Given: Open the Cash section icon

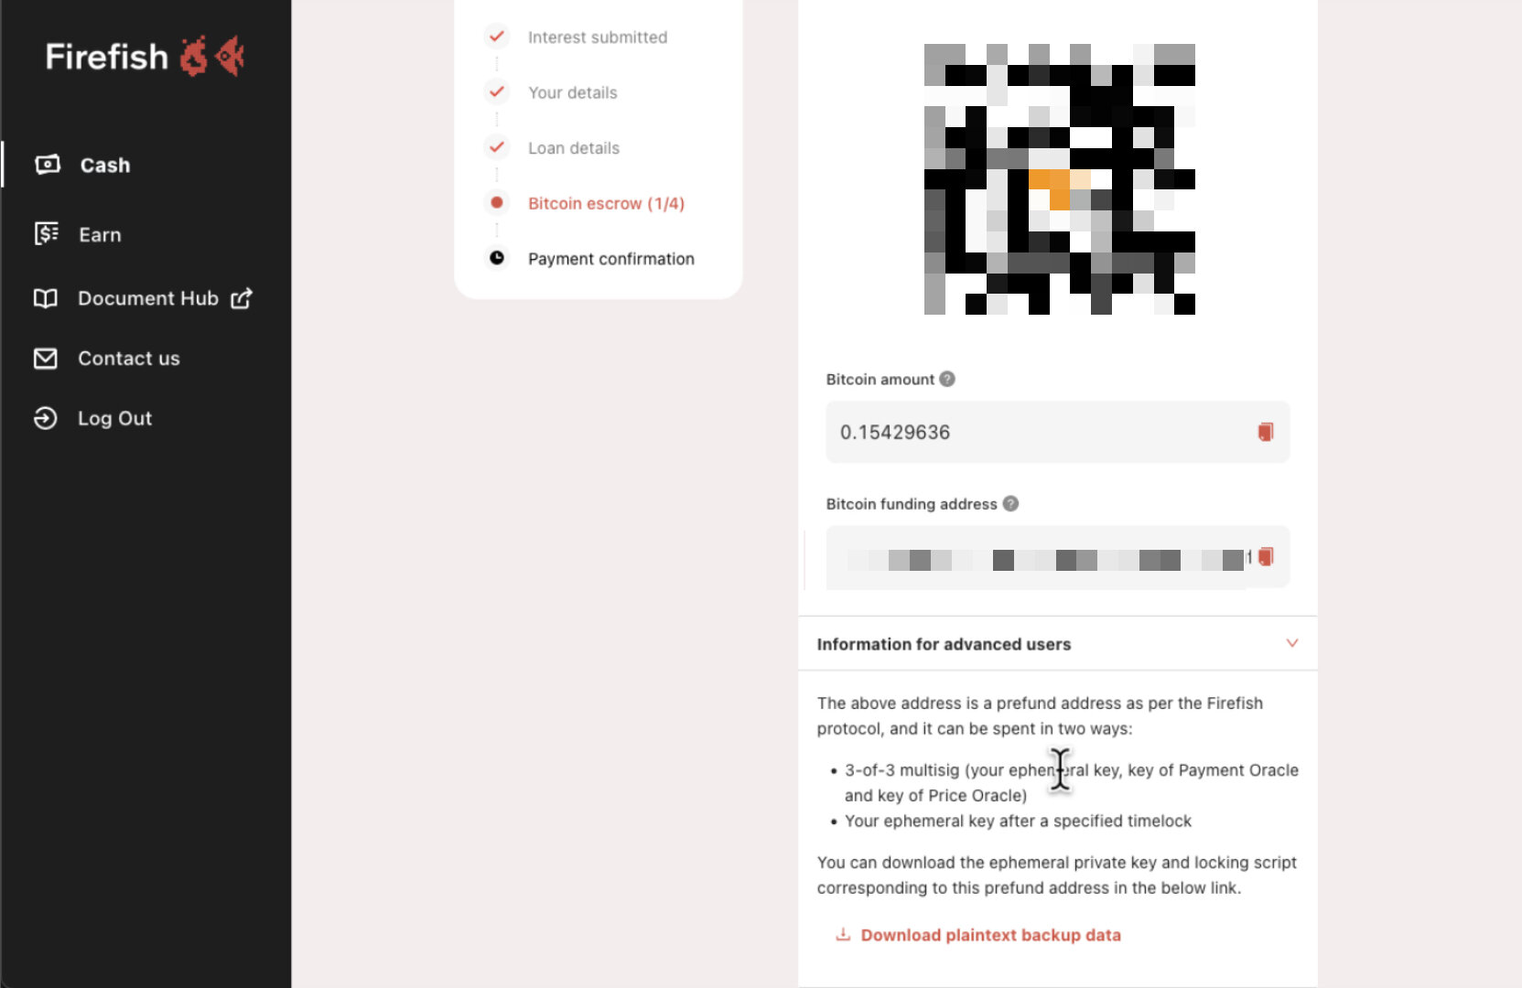Looking at the screenshot, I should 47,165.
